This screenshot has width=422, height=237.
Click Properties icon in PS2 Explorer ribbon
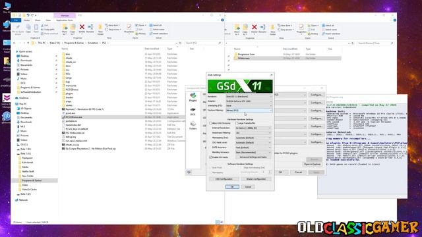tap(129, 29)
